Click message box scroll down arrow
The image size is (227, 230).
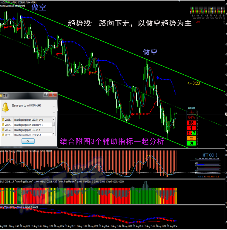tap(54, 113)
